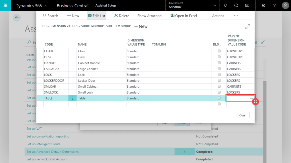291x163 pixels.
Task: Click the help question mark icon
Action: coord(274,6)
